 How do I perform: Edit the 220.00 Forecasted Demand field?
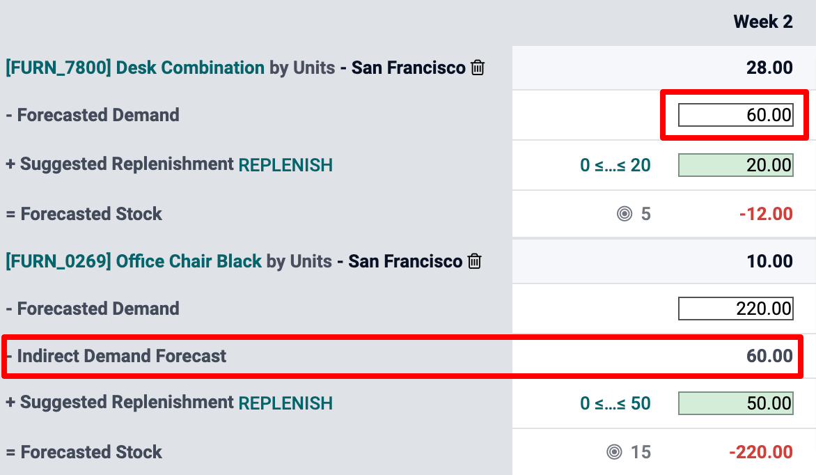[735, 309]
